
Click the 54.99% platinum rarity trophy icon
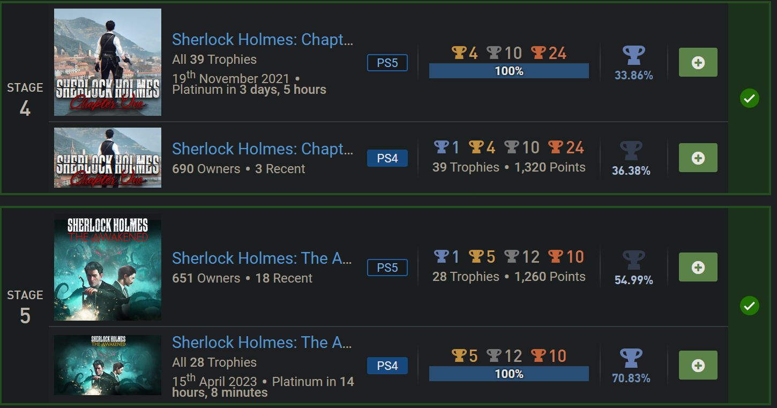[633, 260]
